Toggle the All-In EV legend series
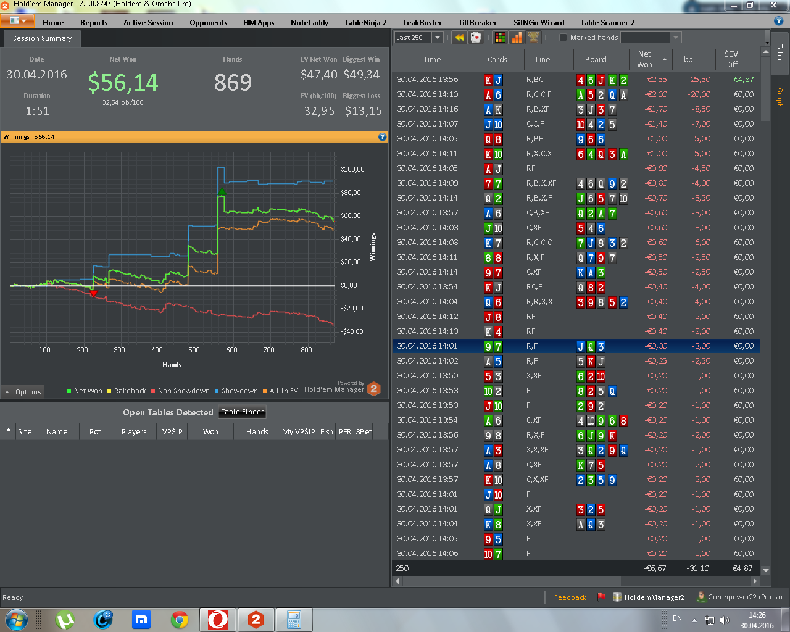The height and width of the screenshot is (632, 790). click(x=280, y=391)
